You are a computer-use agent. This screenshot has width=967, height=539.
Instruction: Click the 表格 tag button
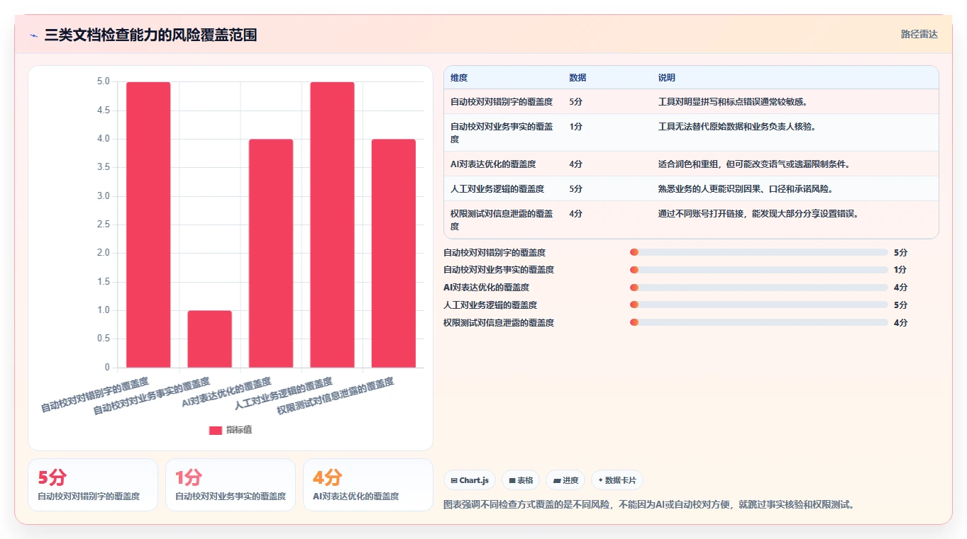[520, 480]
